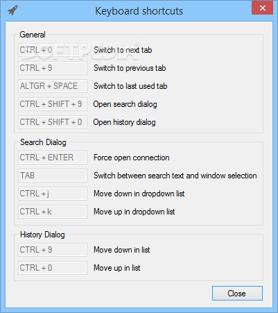
Task: Focus the TAB shortcut field
Action: [53, 176]
